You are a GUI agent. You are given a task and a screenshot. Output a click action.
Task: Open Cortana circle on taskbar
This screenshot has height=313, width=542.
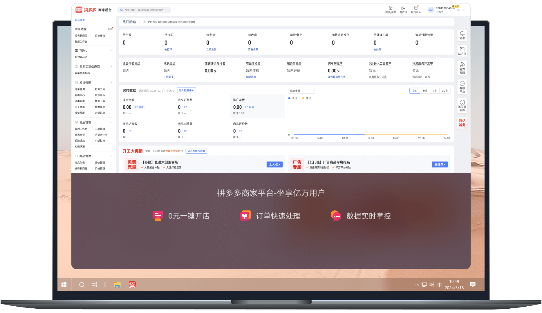coord(82,285)
